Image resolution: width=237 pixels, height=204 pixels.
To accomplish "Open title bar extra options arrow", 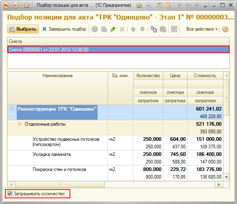I will (x=205, y=6).
